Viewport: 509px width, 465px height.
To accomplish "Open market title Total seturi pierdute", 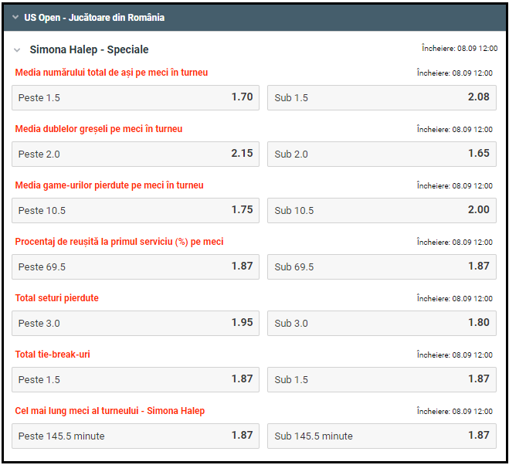I will (x=57, y=298).
